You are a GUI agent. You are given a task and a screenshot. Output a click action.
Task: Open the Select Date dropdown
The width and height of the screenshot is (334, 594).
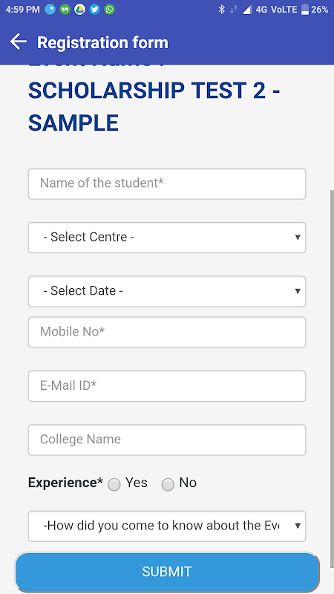point(166,291)
